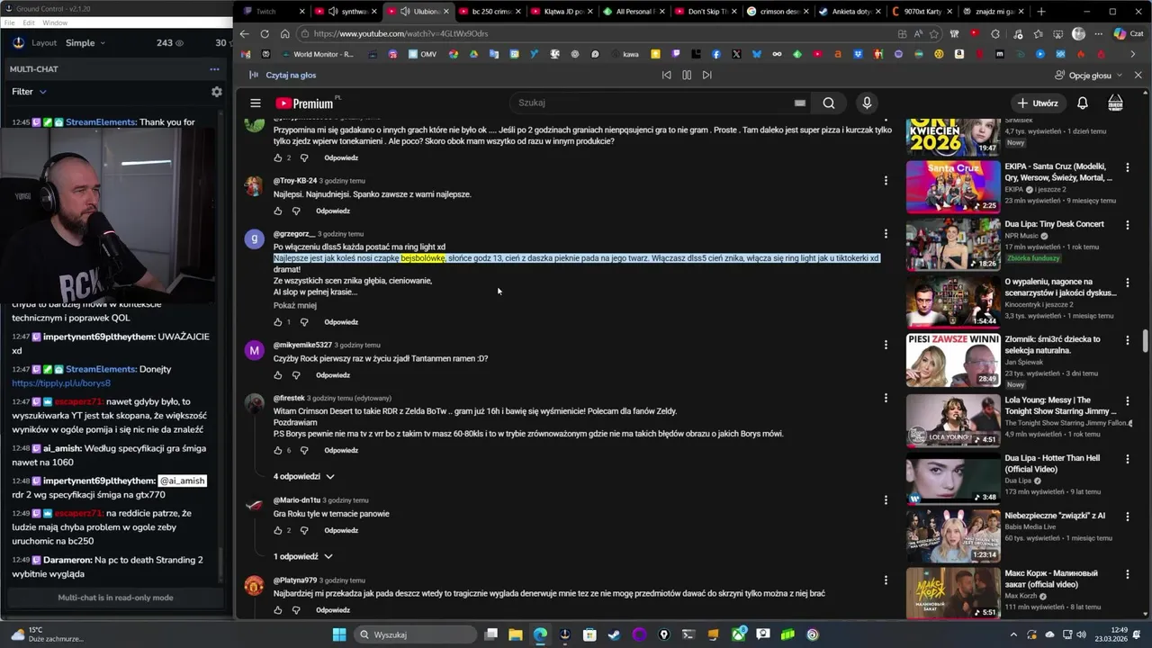Open multi-chat settings gear in Ground Control
Viewport: 1152px width, 648px height.
216,92
